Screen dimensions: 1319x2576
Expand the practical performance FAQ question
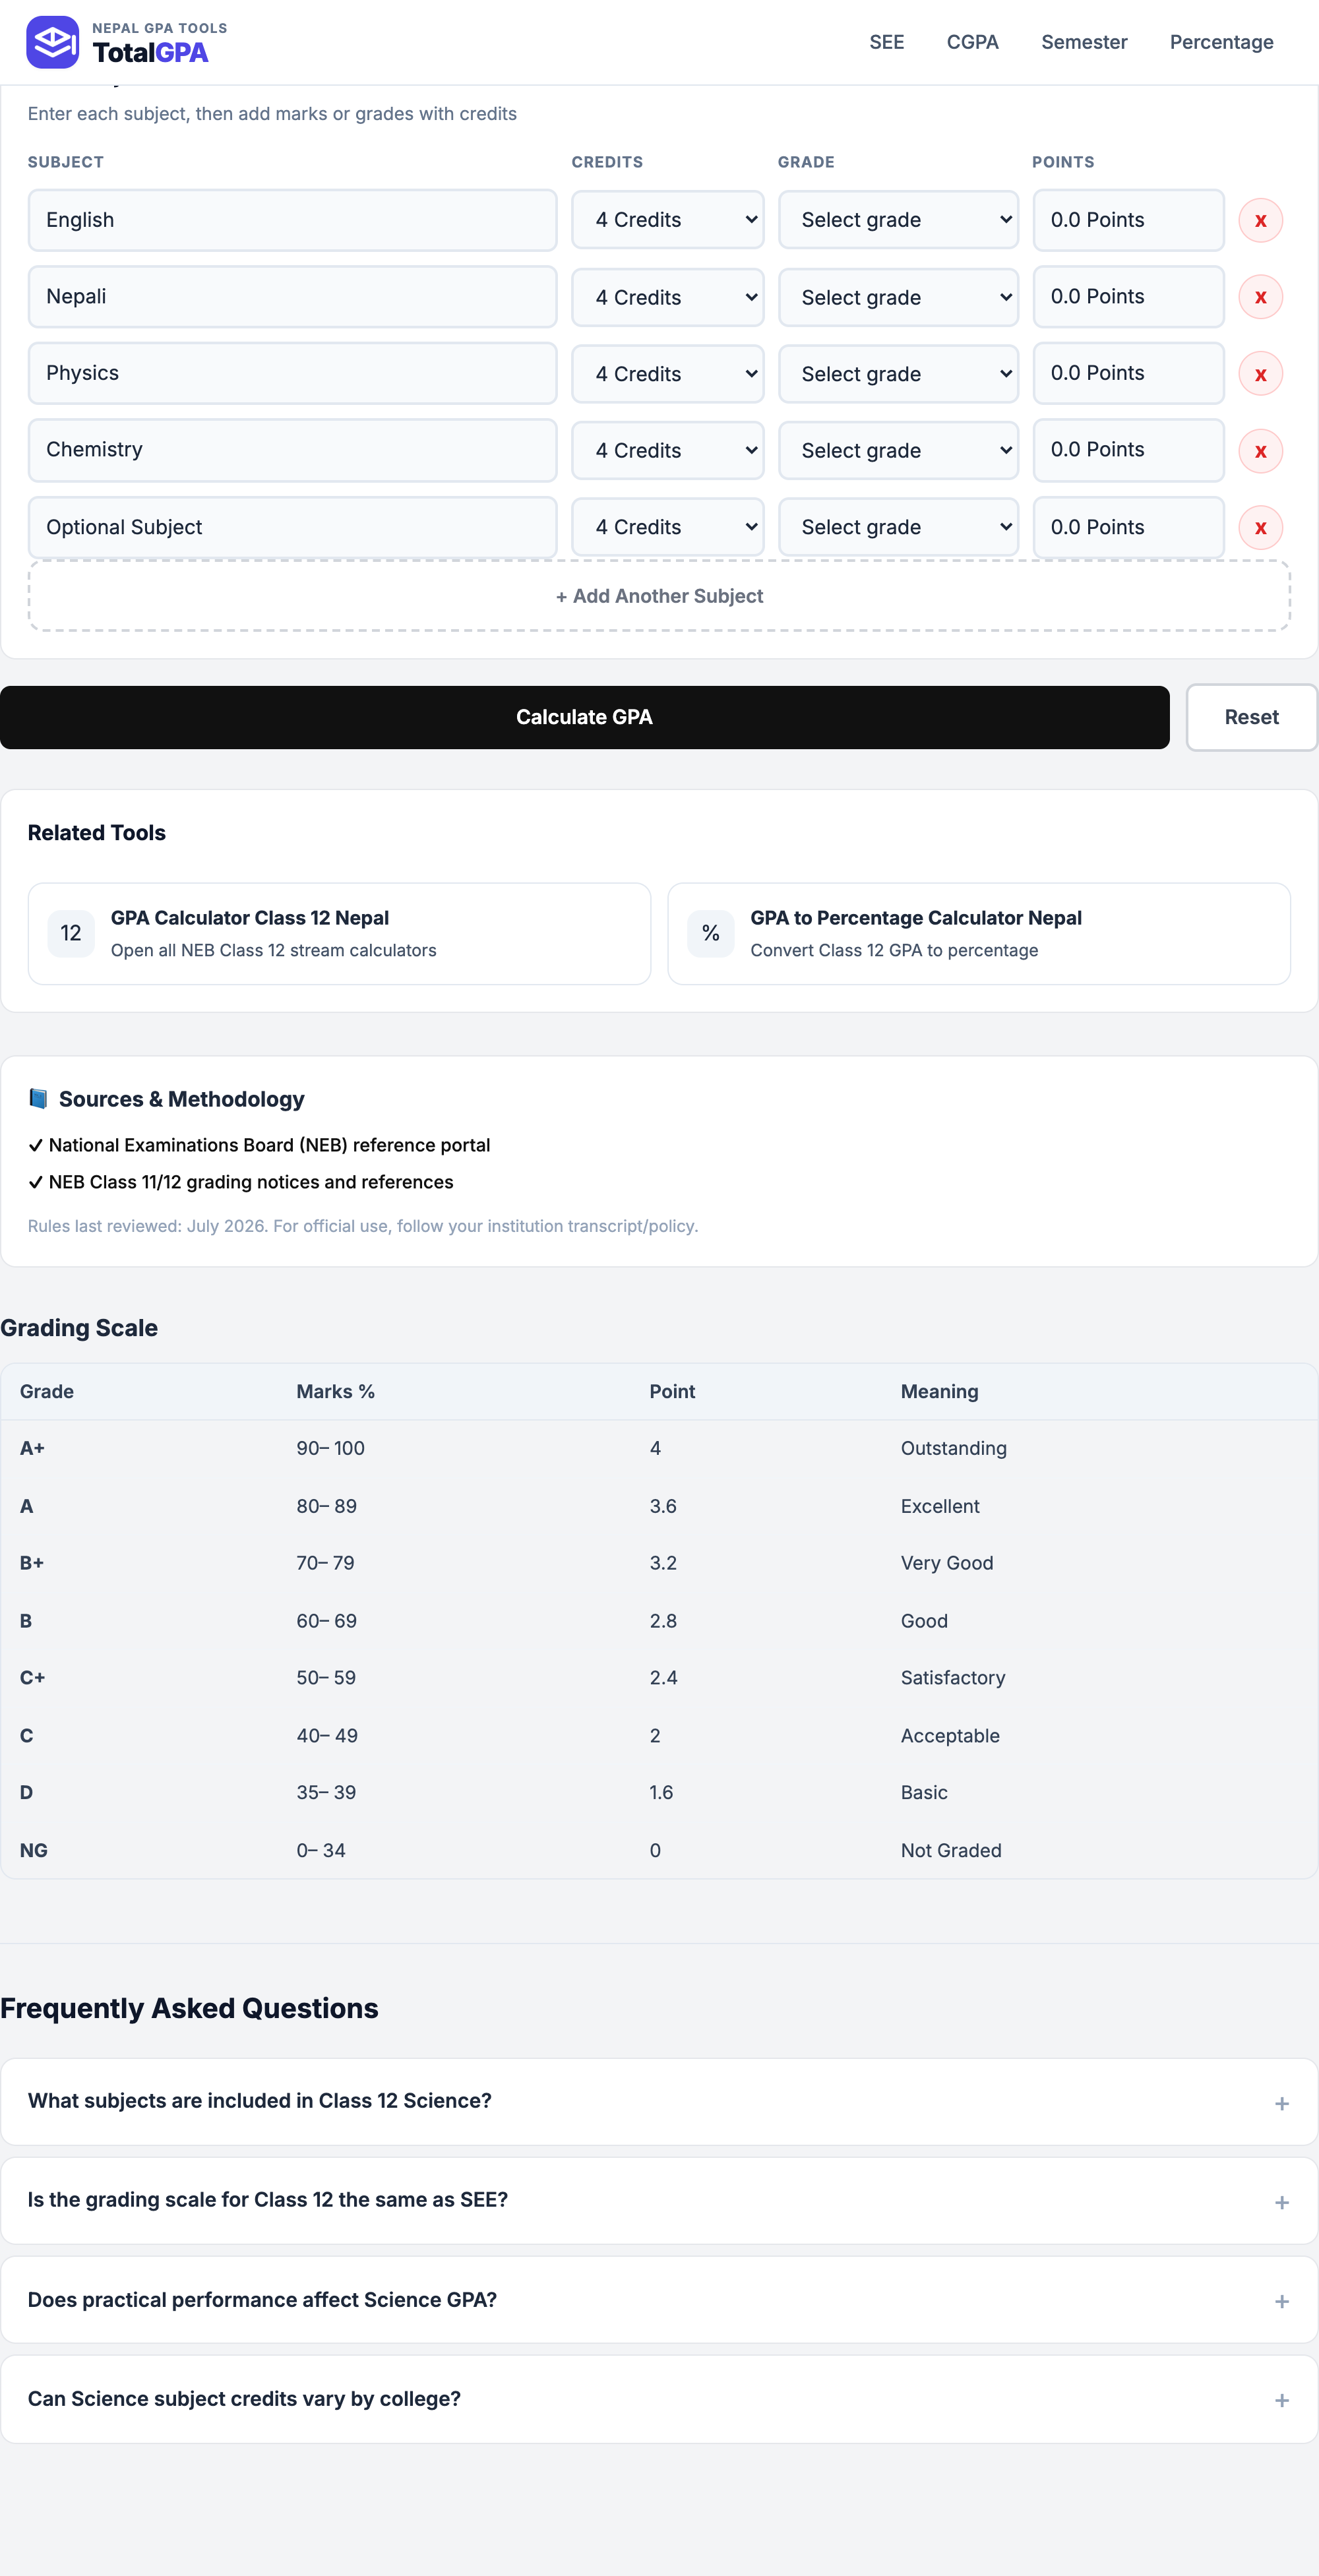659,2299
